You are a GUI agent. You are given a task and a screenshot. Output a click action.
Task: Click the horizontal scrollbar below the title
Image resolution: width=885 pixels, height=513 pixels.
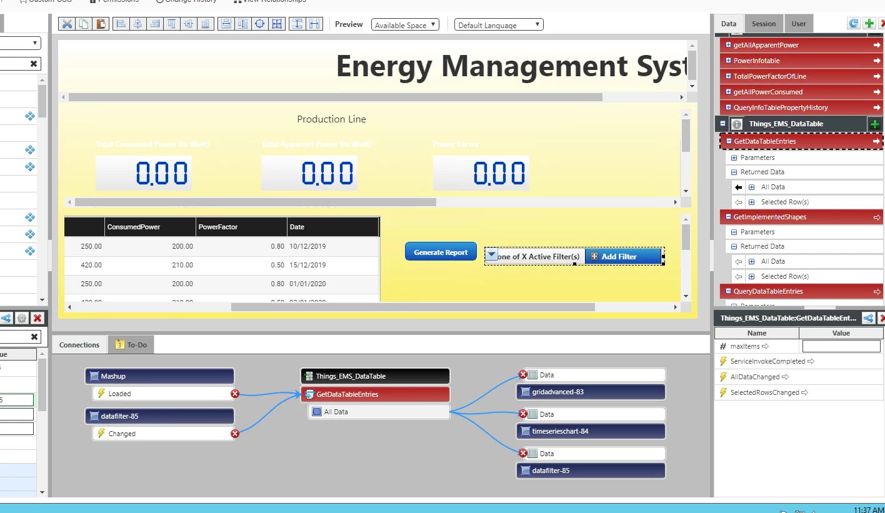tap(336, 97)
